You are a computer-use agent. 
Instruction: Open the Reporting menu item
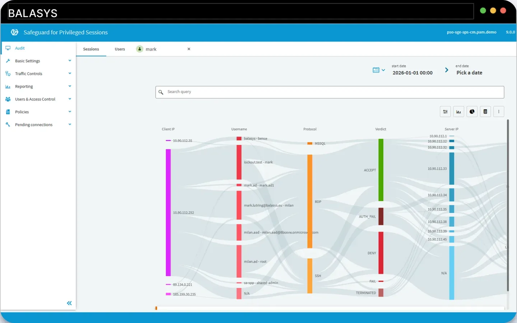24,86
